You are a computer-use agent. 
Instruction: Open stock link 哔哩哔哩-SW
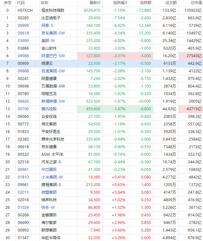pyautogui.click(x=53, y=101)
